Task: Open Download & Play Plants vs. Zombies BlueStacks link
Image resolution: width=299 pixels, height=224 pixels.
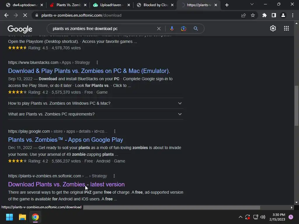Action: [89, 71]
